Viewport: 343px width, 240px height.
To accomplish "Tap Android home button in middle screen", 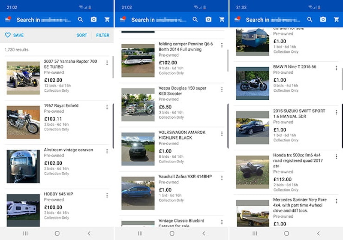I will pos(172,234).
